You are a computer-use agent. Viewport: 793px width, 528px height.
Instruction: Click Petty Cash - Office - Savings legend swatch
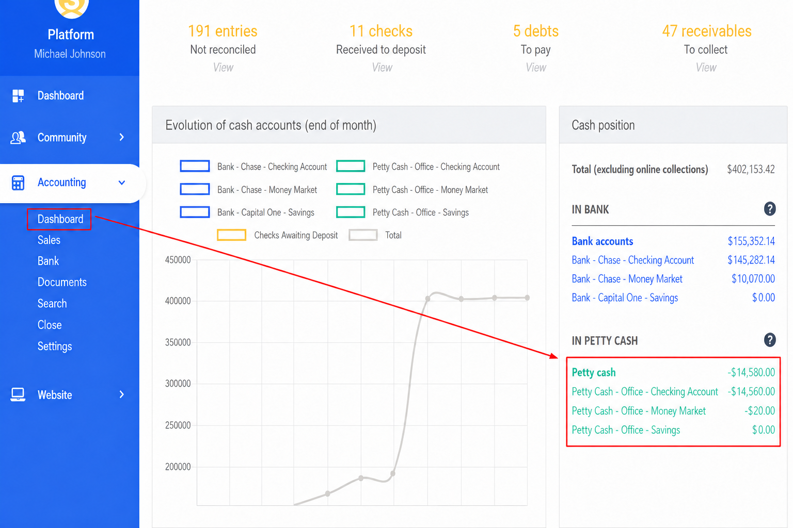coord(351,212)
